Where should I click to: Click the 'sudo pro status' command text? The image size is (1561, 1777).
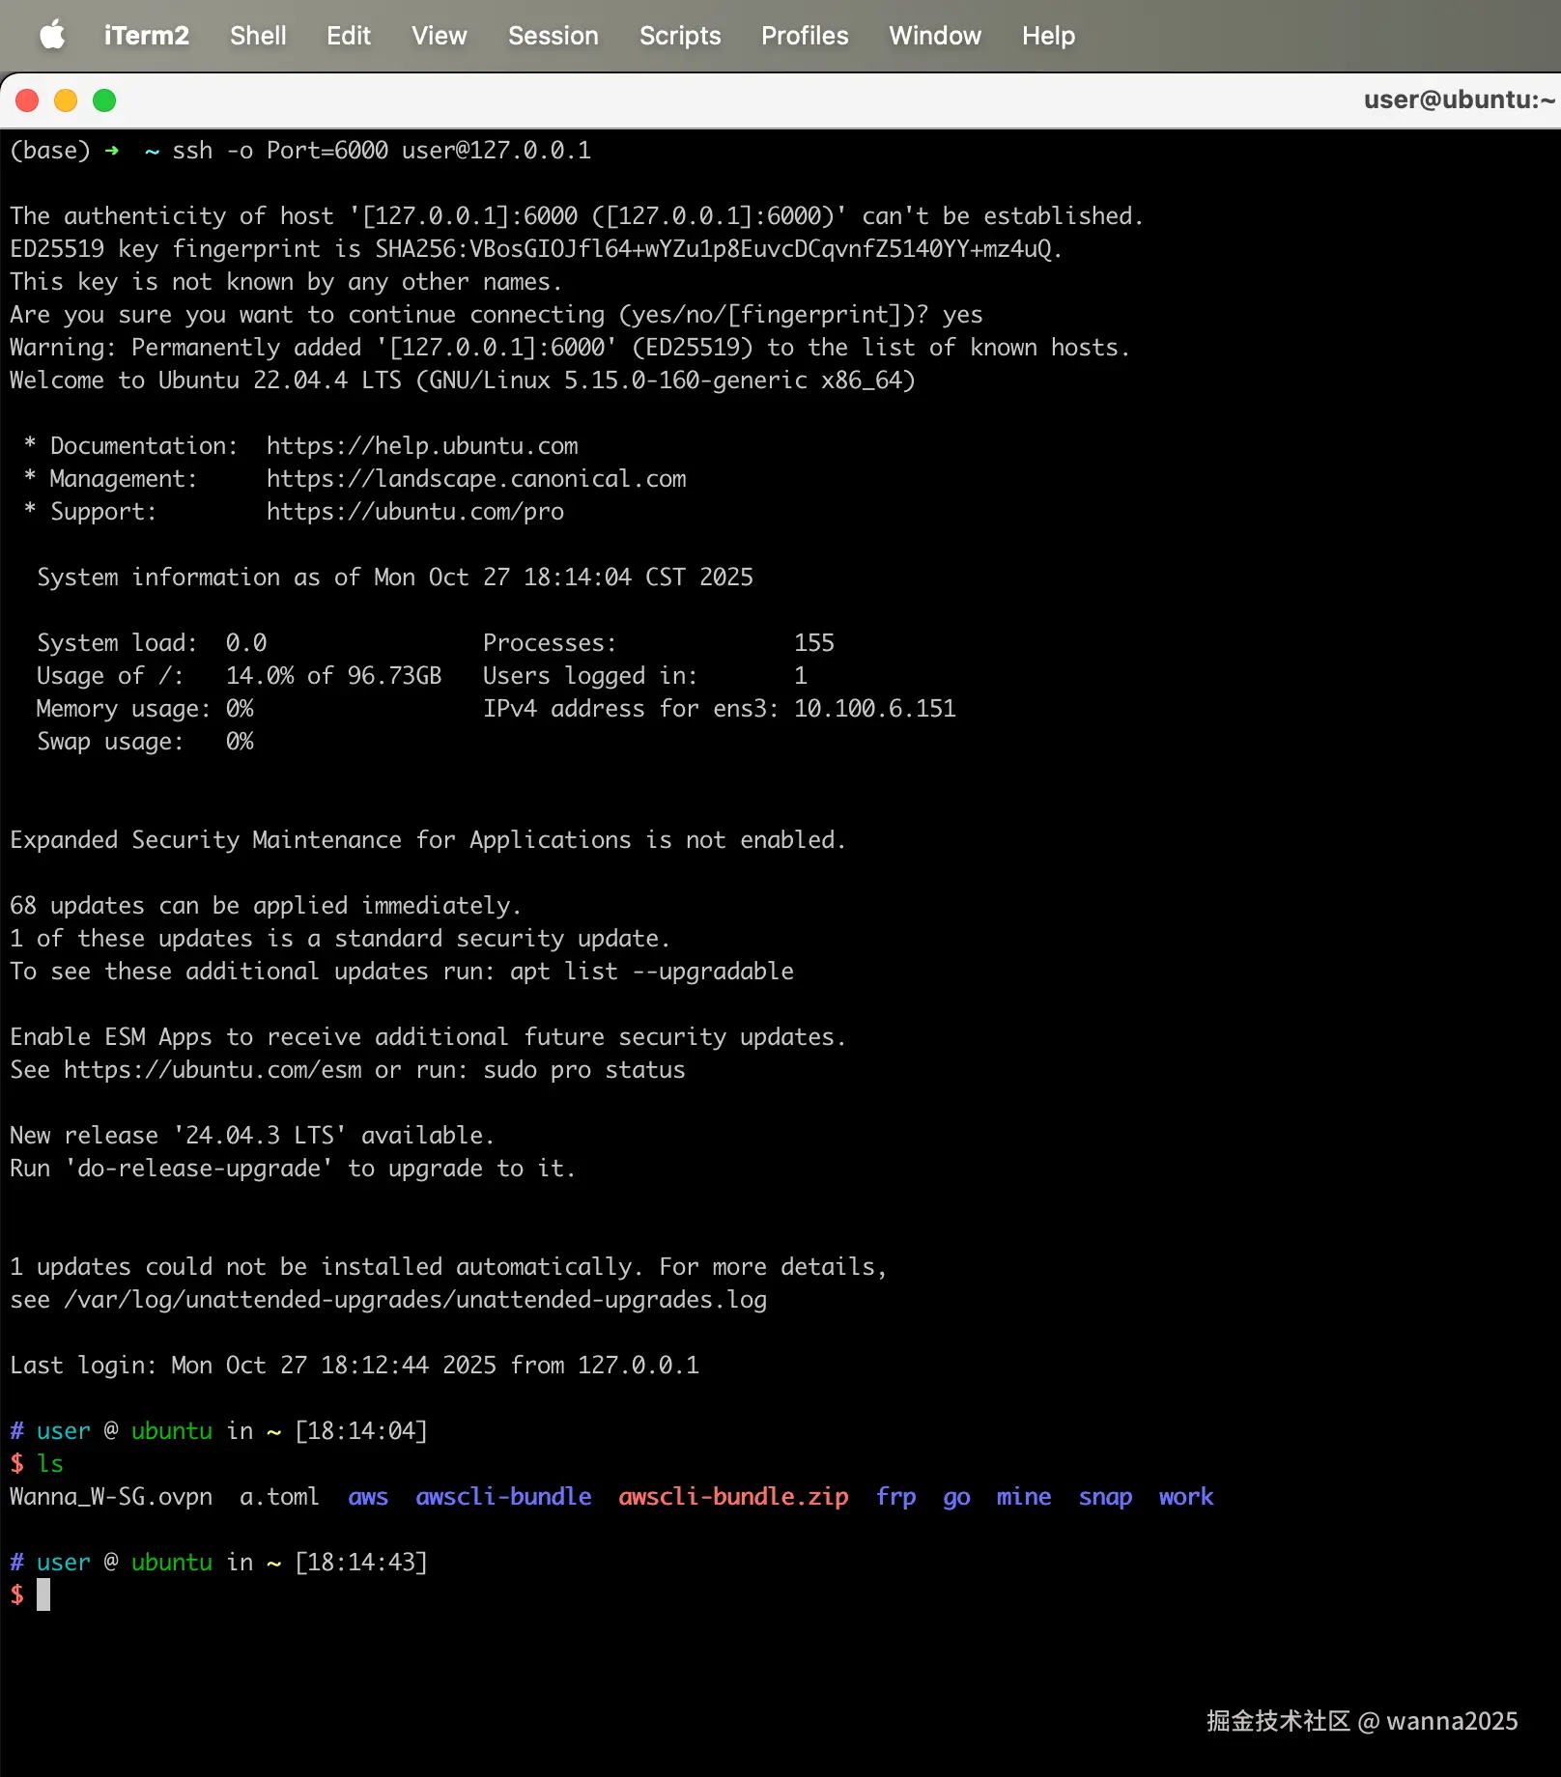coord(584,1070)
